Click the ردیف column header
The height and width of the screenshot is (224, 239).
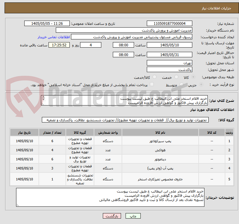click(x=229, y=132)
